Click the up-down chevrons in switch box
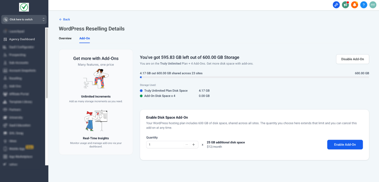The width and height of the screenshot is (379, 182). pyautogui.click(x=43, y=20)
